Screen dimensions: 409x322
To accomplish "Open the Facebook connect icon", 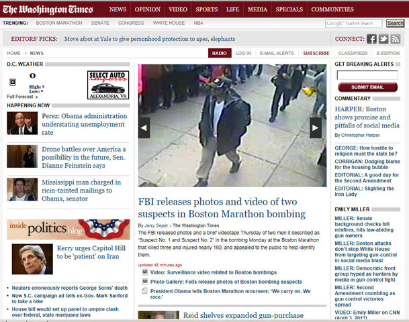I will (371, 39).
